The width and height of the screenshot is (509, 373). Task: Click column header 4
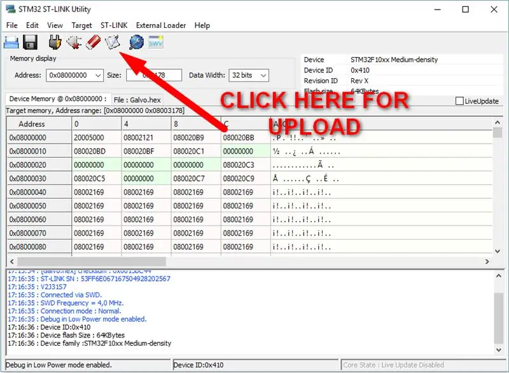(x=146, y=124)
